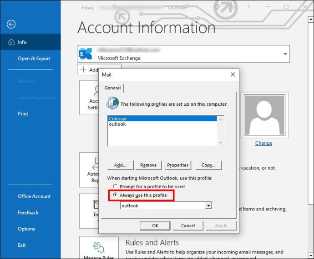The height and width of the screenshot is (259, 314).
Task: Select Prompt for a profile radio button
Action: tap(115, 186)
